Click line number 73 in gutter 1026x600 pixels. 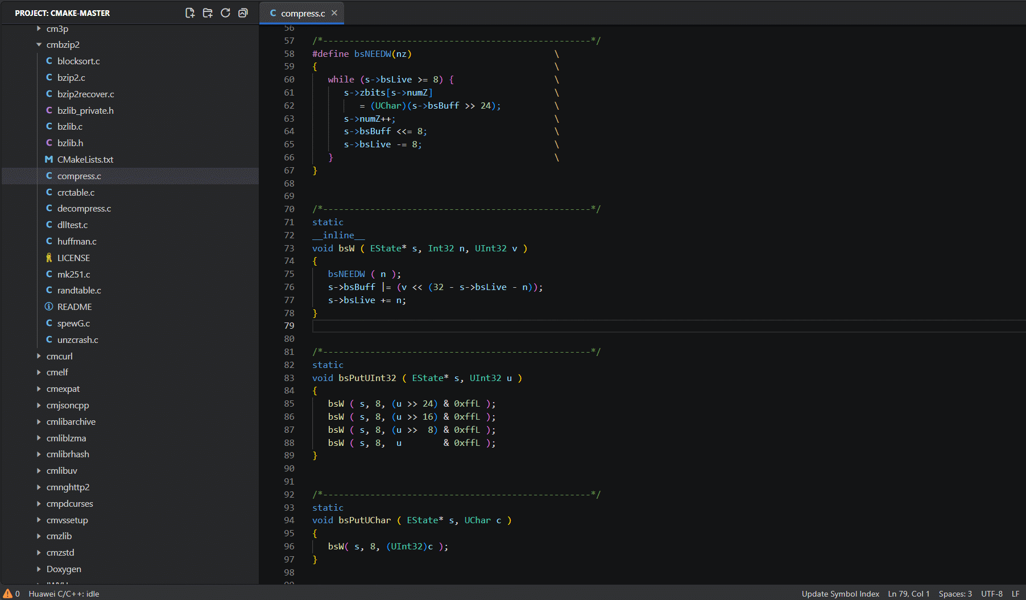[x=289, y=248]
